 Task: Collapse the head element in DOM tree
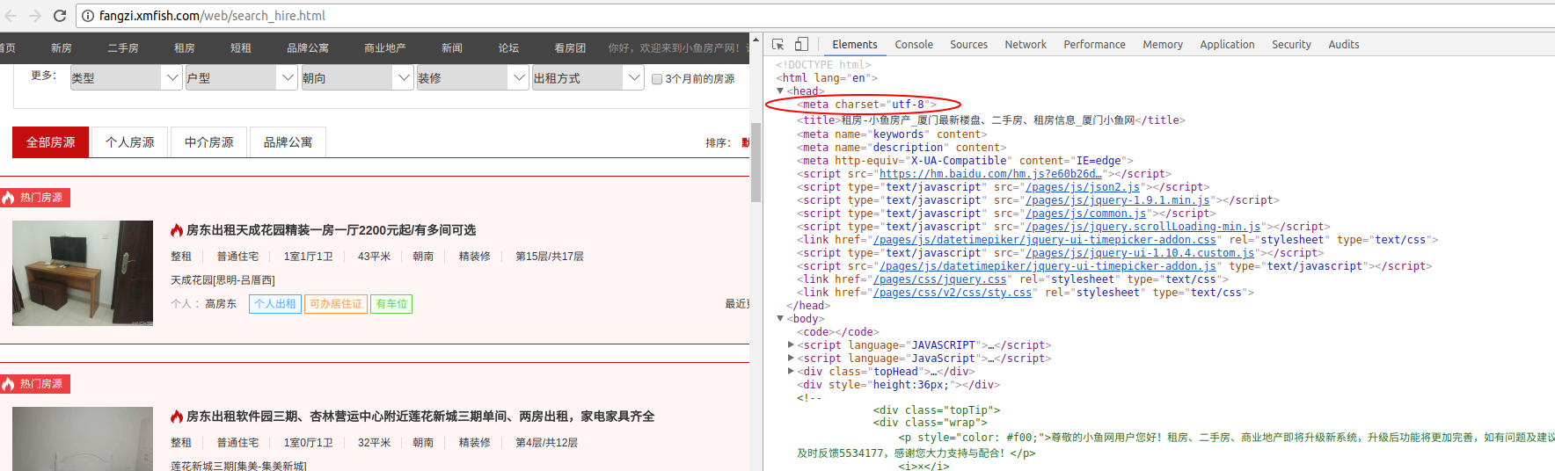pos(780,91)
